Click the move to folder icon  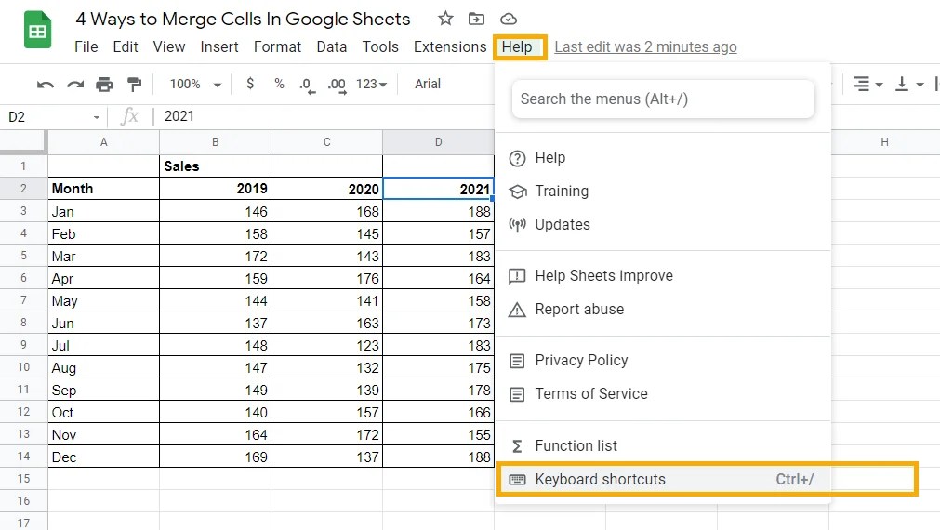(476, 19)
